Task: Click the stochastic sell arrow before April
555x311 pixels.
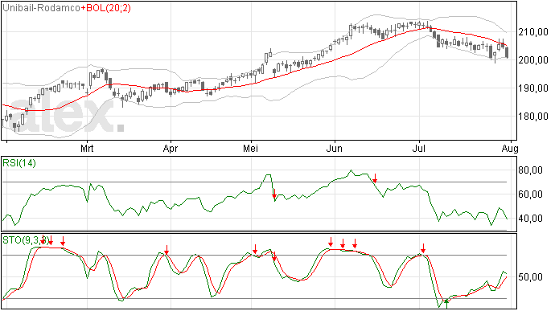Action: (x=166, y=250)
